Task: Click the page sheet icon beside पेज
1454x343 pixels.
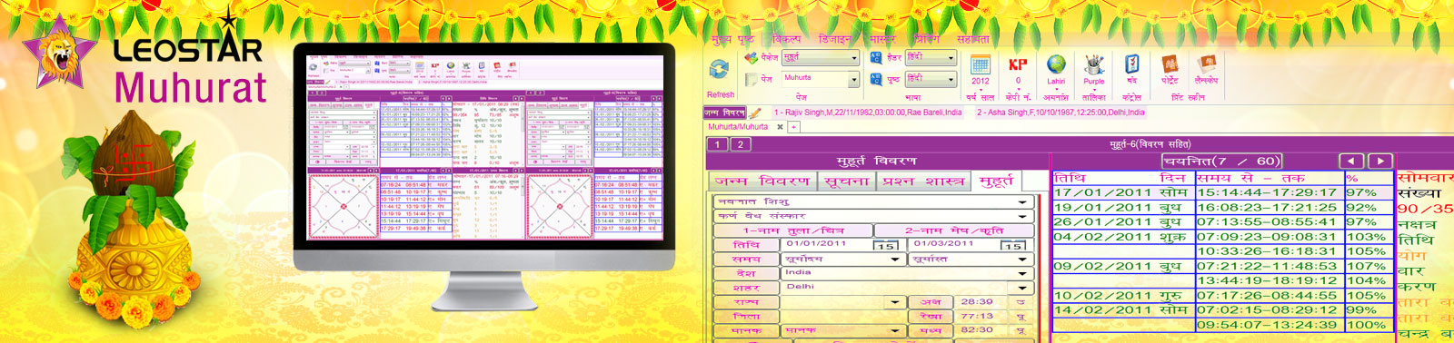Action: [751, 79]
